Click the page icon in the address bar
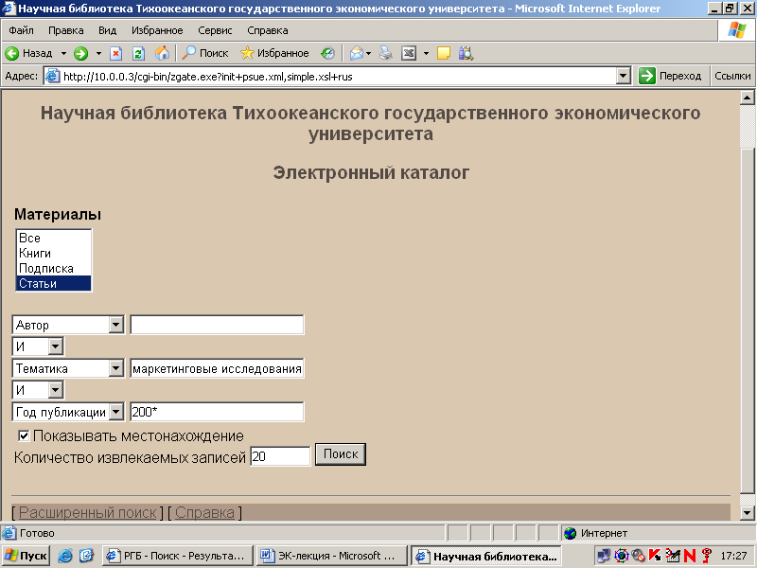Screen dimensions: 757x568 point(52,76)
